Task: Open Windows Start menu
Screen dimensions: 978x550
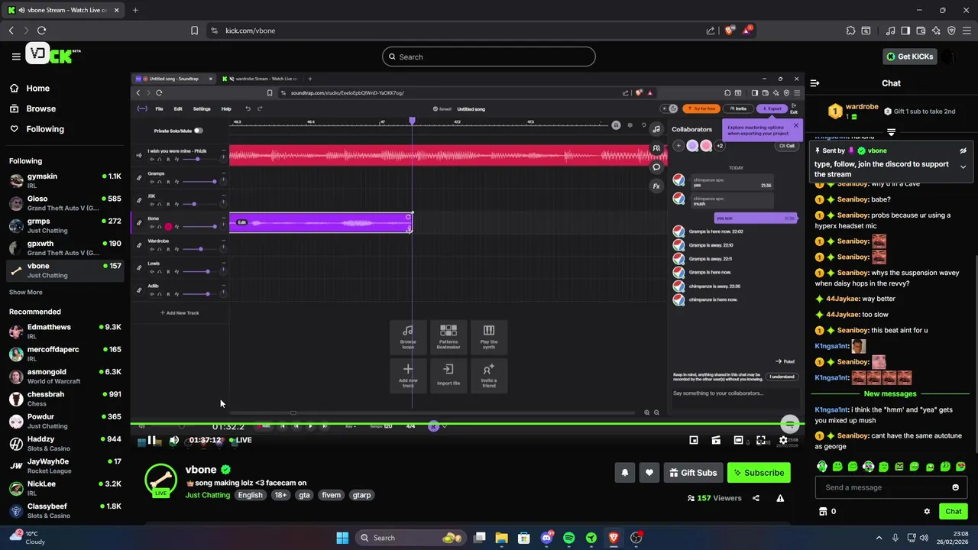Action: [342, 538]
